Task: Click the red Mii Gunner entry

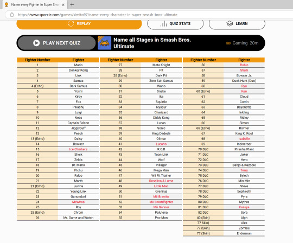Action: tap(161, 207)
